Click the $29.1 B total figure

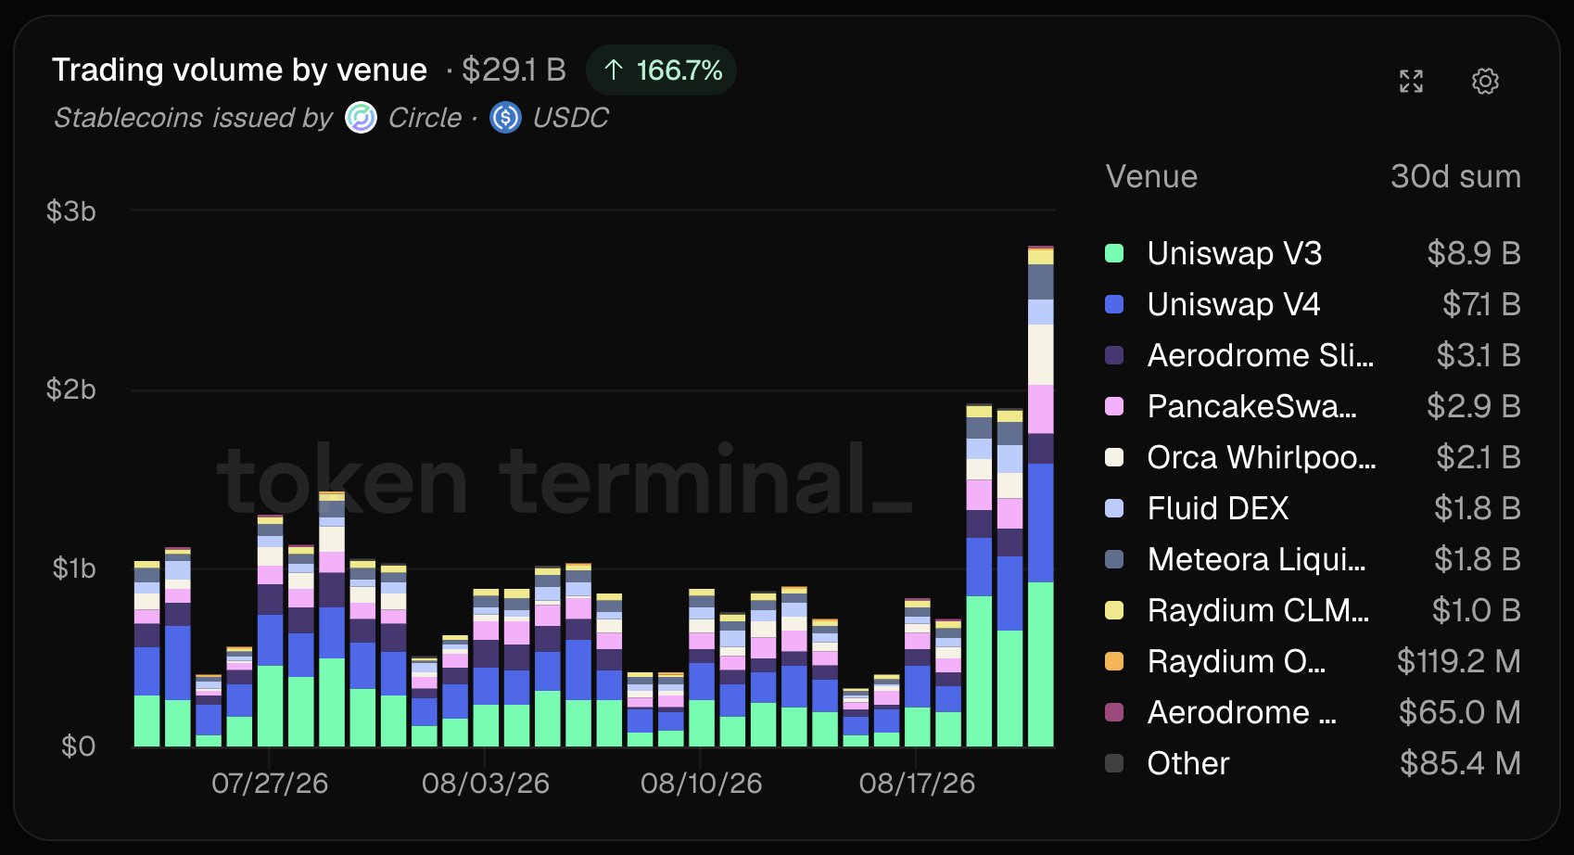[x=514, y=70]
